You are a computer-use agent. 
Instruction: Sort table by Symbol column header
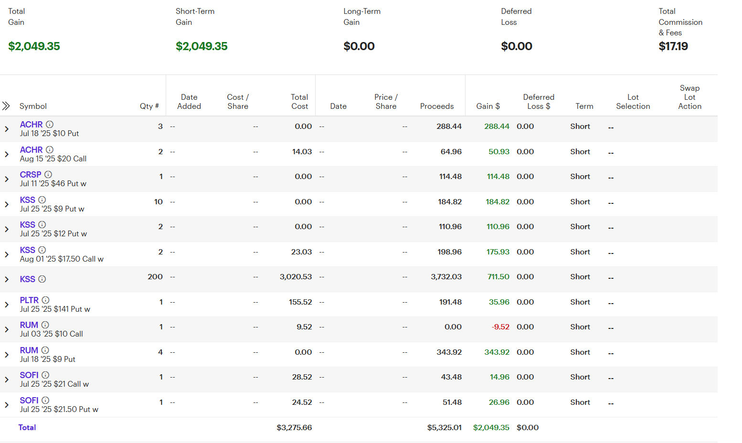coord(33,106)
